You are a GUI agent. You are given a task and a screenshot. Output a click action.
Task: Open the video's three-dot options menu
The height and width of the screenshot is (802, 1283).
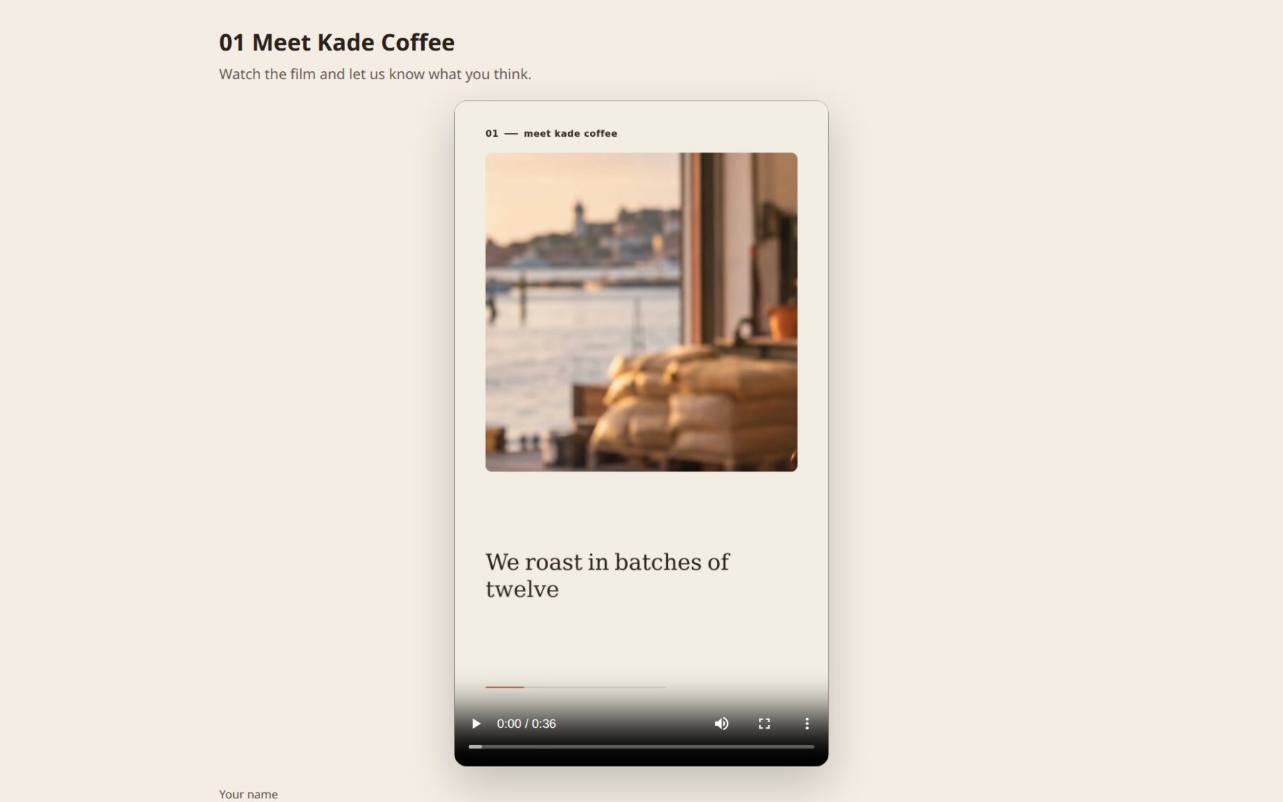click(807, 724)
